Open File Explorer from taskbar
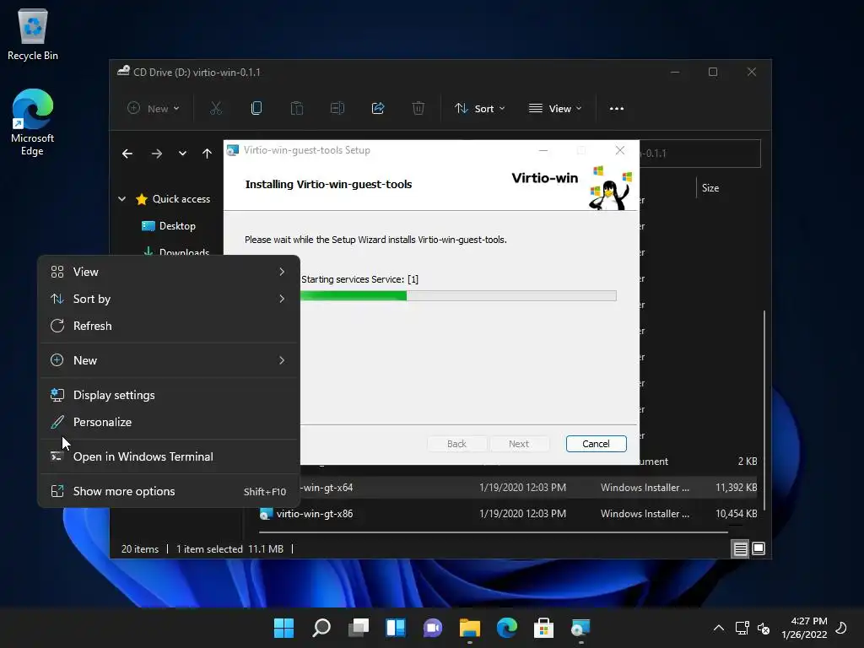 (x=469, y=628)
